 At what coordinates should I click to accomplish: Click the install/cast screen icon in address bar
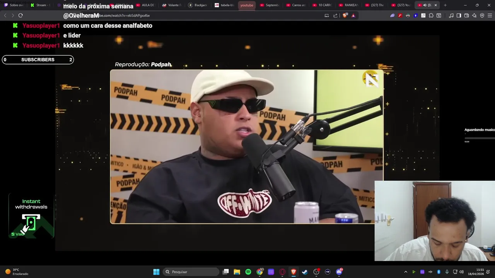pos(327,15)
